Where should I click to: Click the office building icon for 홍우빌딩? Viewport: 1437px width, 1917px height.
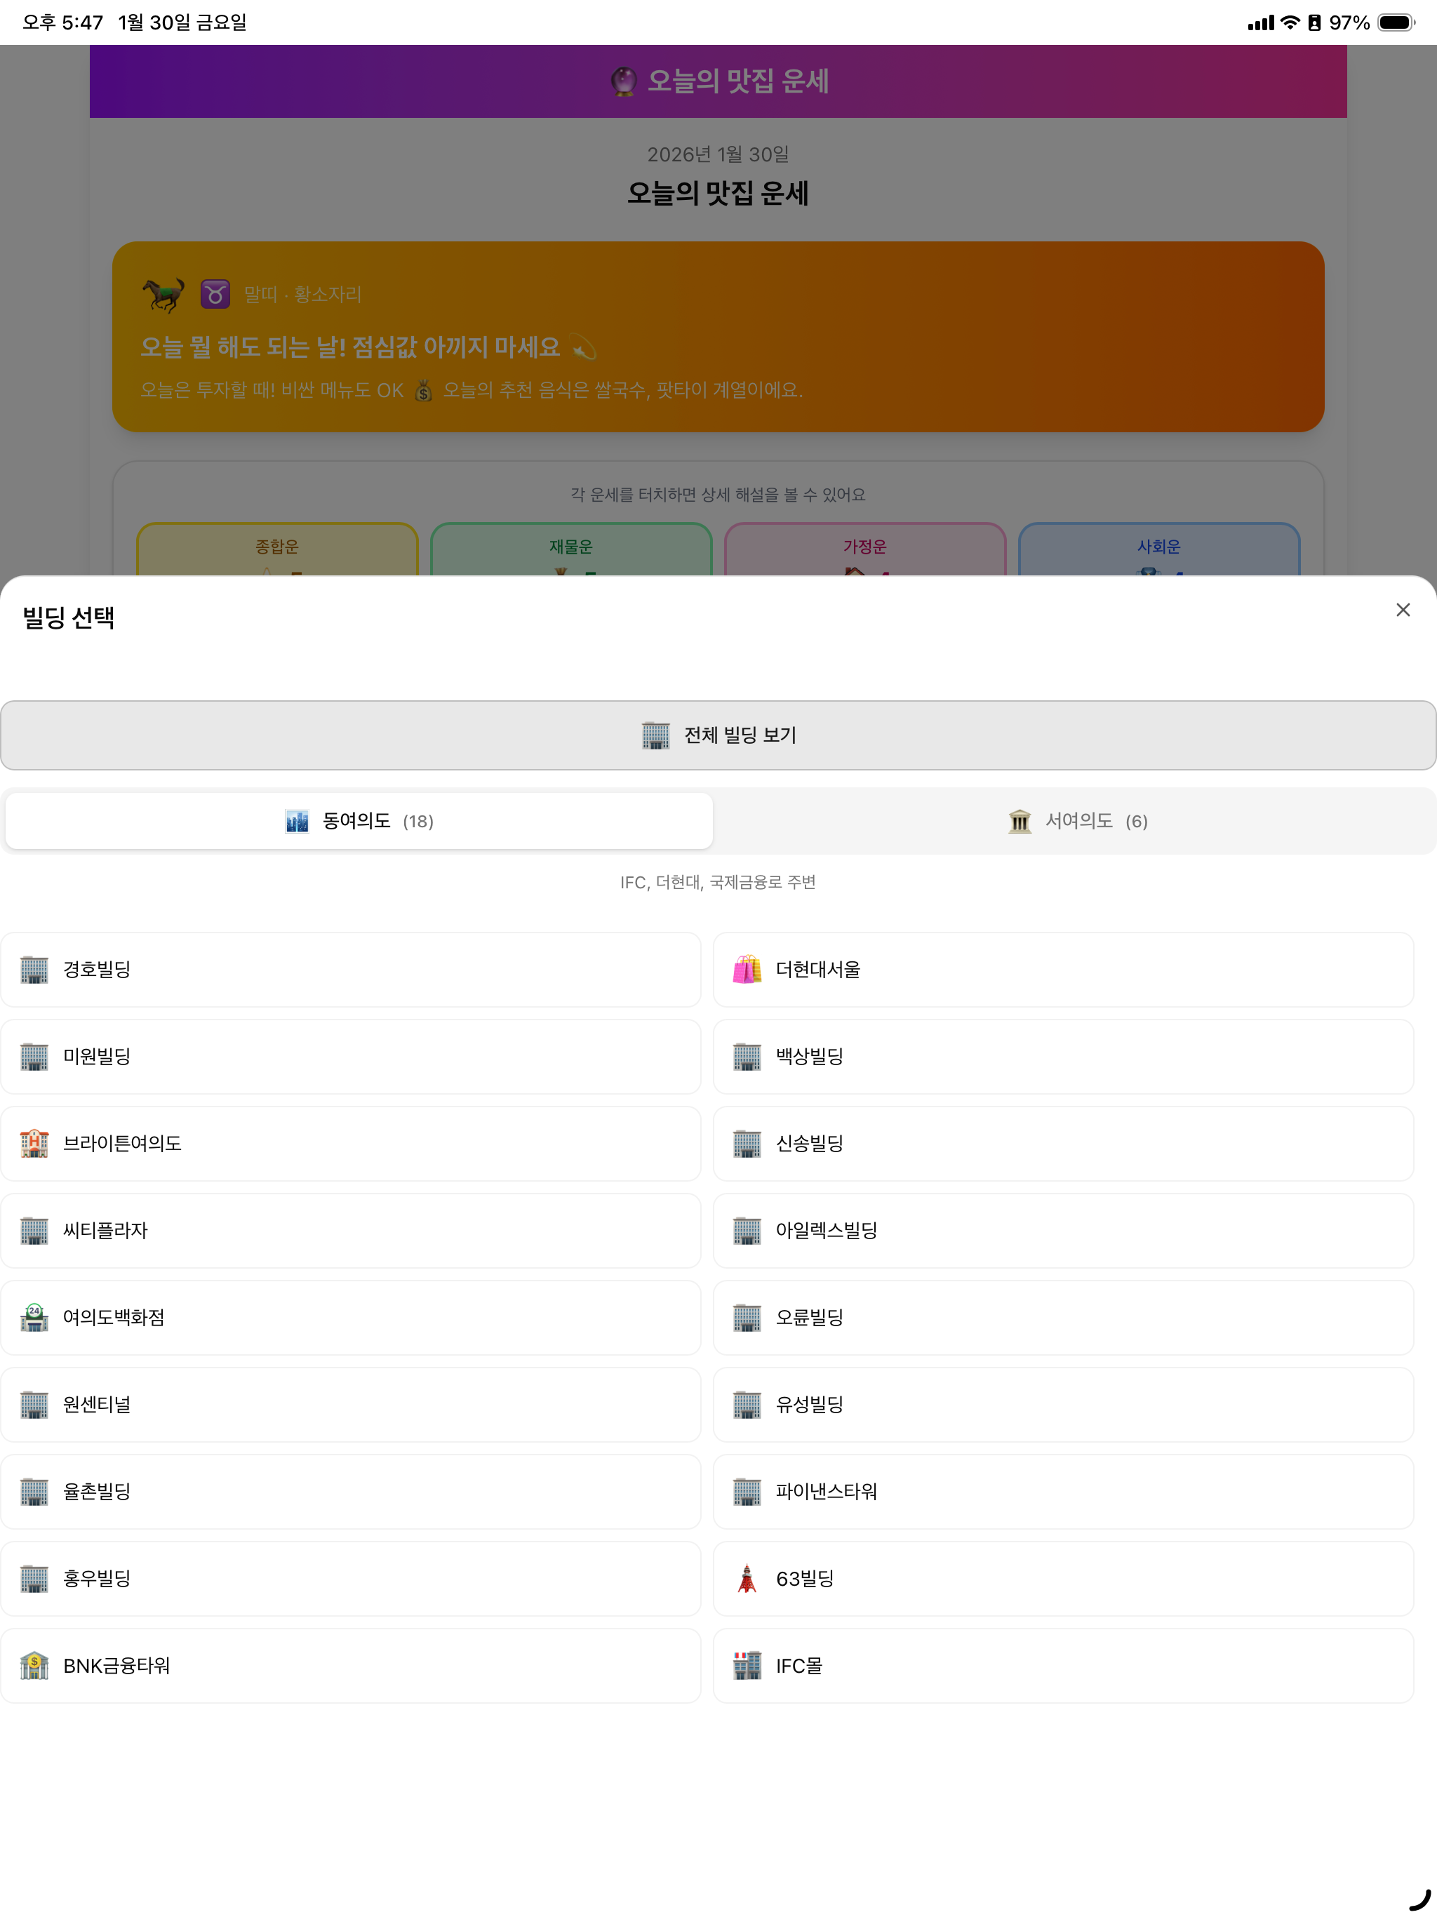(x=34, y=1578)
